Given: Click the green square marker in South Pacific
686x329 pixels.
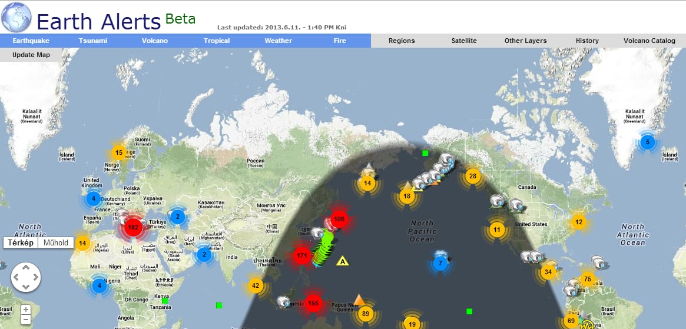Looking at the screenshot, I should click(469, 311).
